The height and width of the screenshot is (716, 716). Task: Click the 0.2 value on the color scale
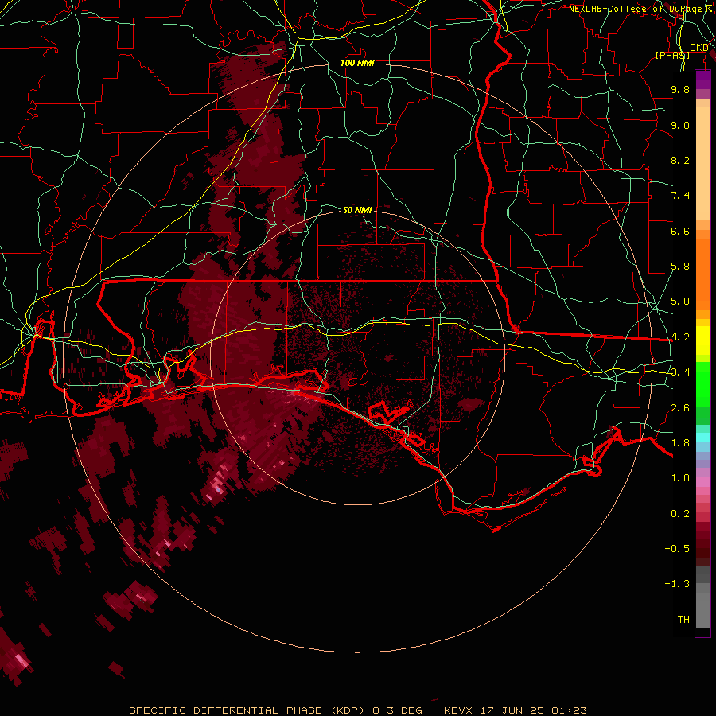[x=680, y=514]
